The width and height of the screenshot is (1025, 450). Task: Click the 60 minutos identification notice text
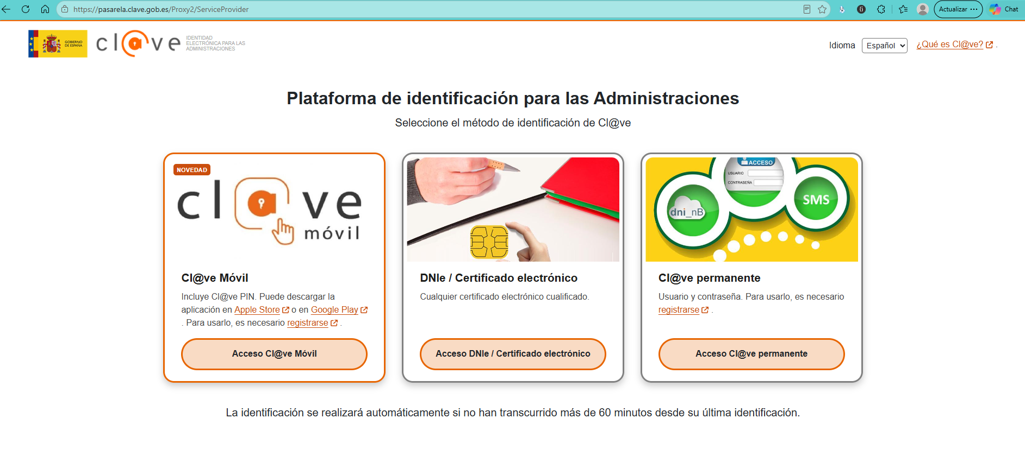[x=513, y=413]
